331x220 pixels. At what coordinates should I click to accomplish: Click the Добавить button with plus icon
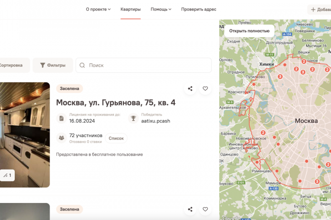(320, 10)
